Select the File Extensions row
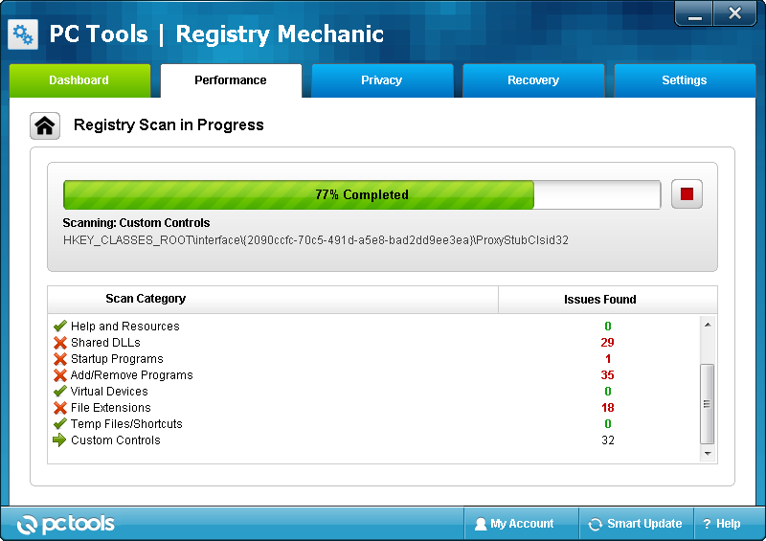Viewport: 766px width, 541px height. 375,408
